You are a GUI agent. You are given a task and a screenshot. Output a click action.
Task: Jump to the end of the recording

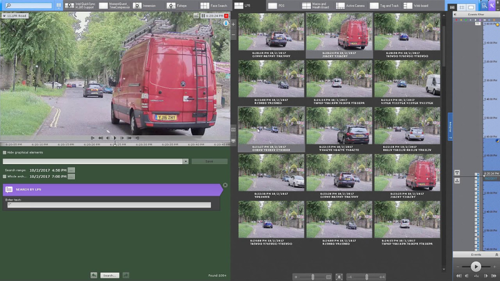point(137,137)
